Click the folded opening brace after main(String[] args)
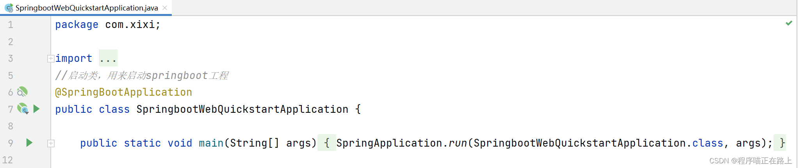798x168 pixels. [x=326, y=143]
